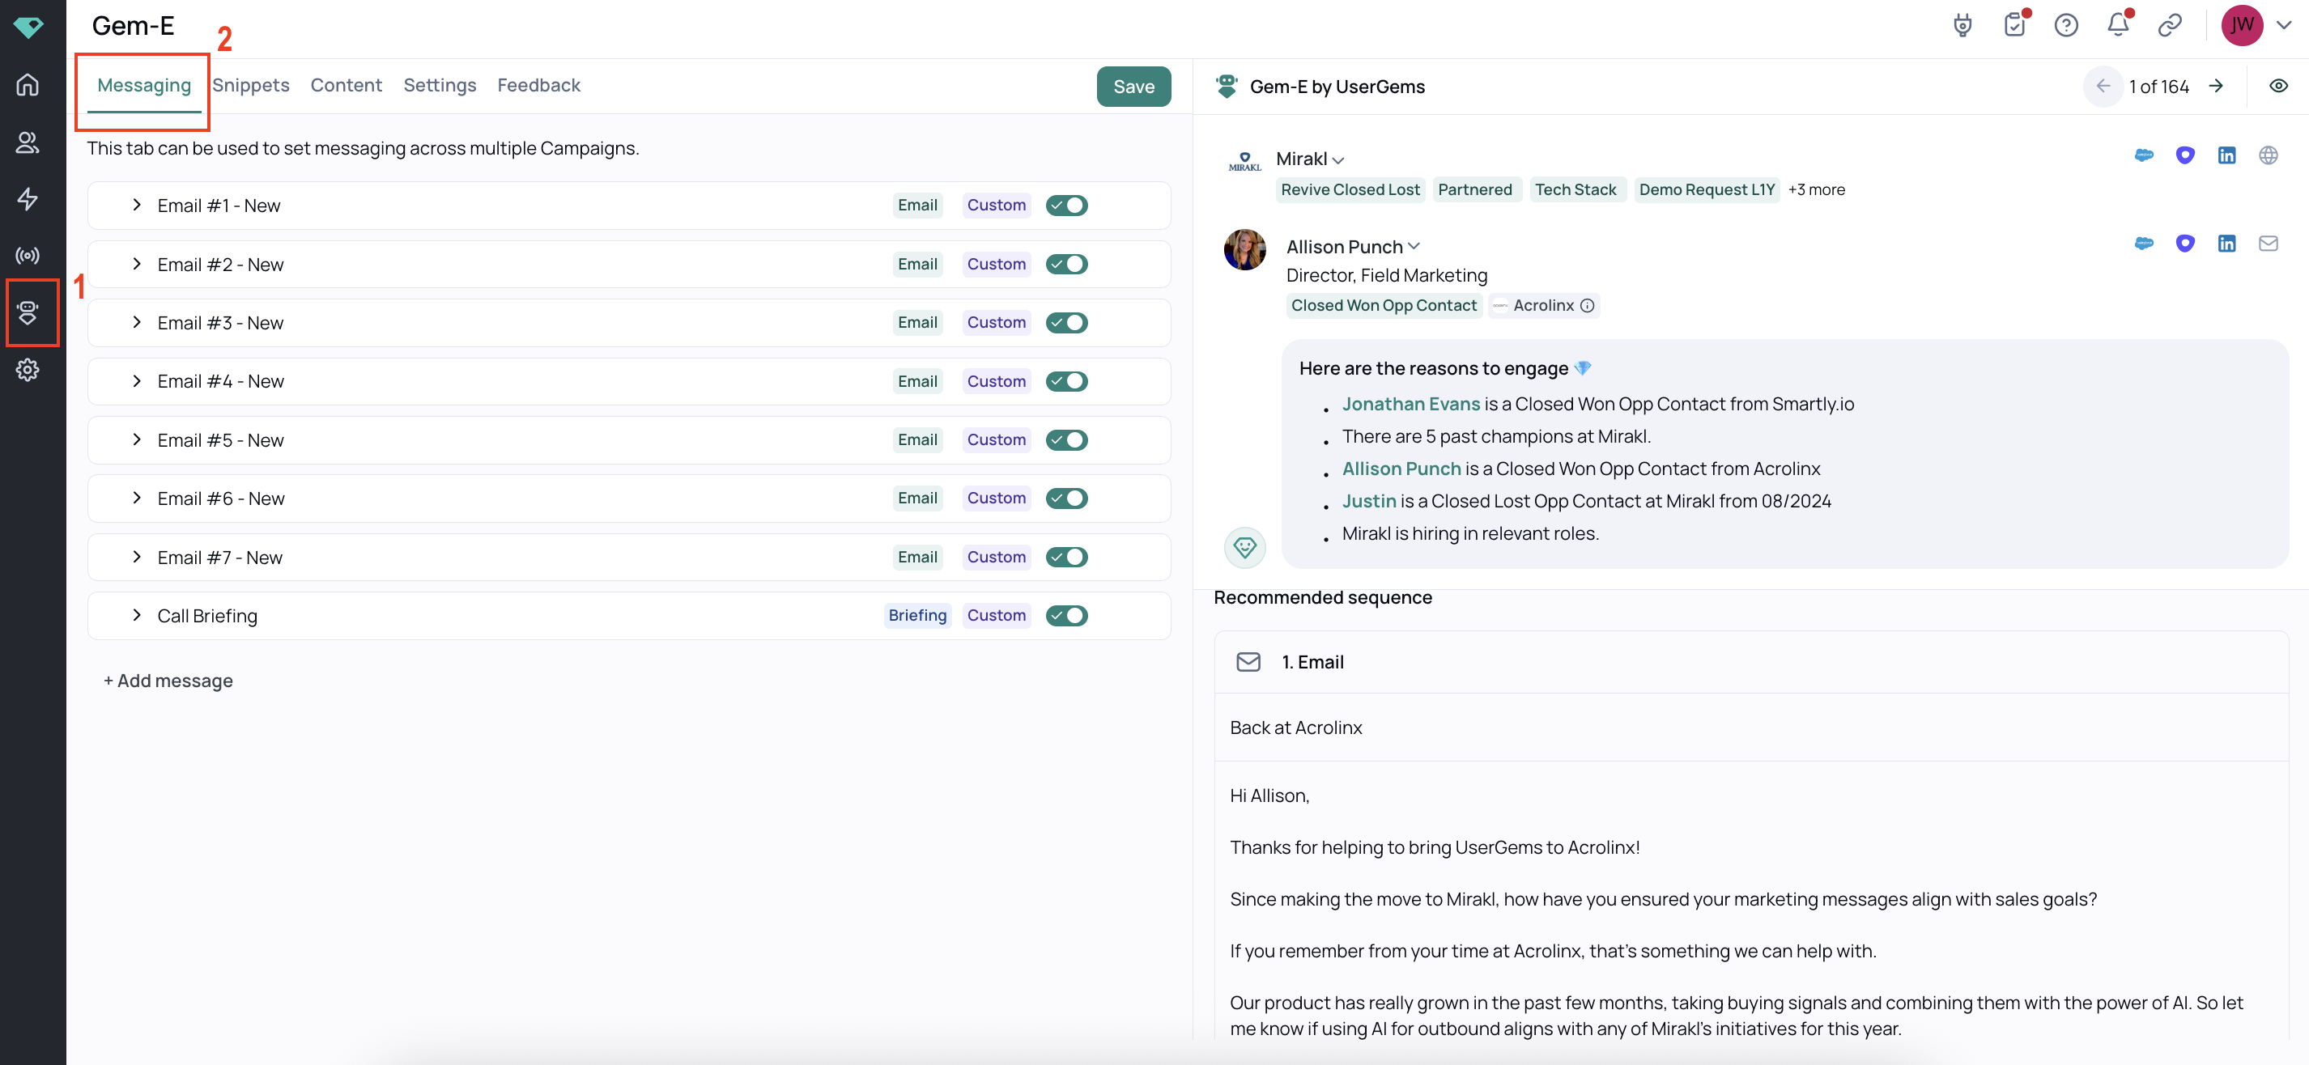Click the plug integrations icon in header

pyautogui.click(x=1962, y=25)
